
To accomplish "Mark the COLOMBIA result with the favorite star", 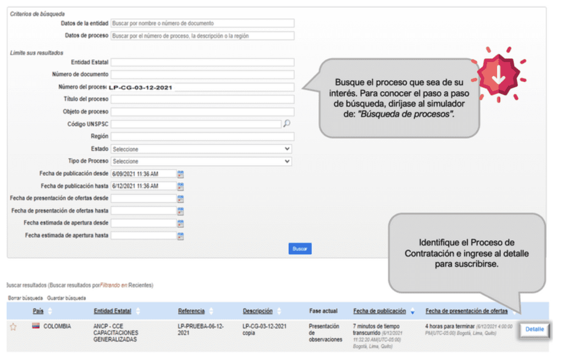I will tap(13, 327).
